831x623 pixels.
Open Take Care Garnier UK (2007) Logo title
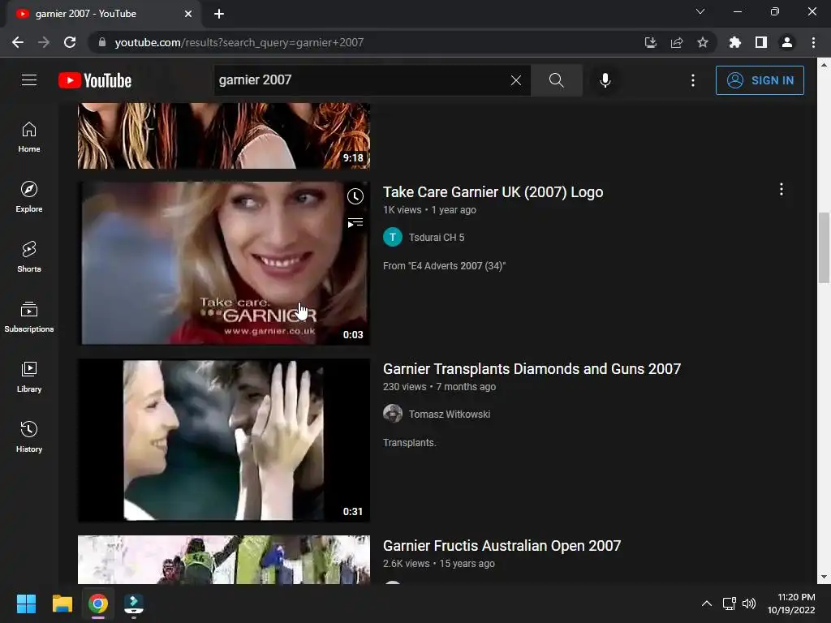tap(493, 191)
